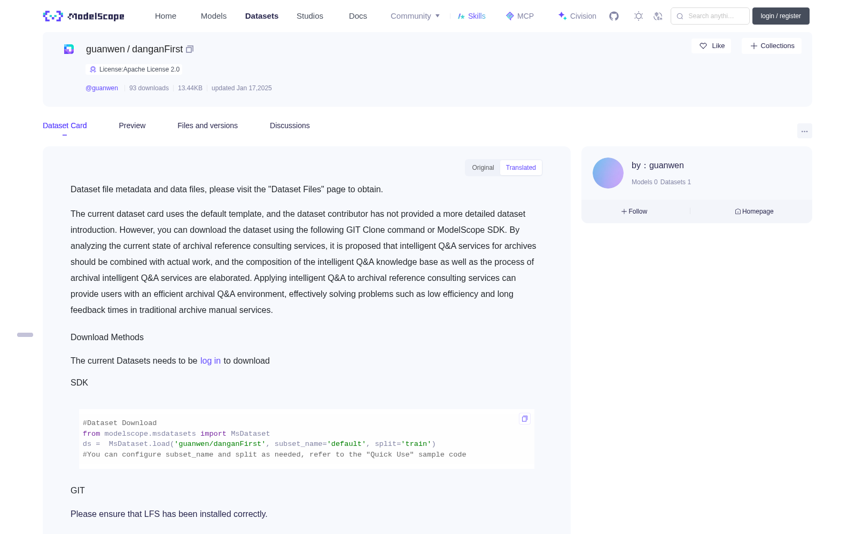The image size is (855, 534).
Task: Click the login / register button
Action: pos(781,16)
